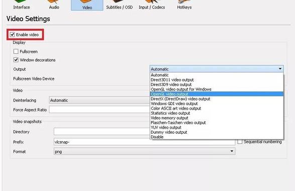The width and height of the screenshot is (295, 191).
Task: Select Direct3D11 video output
Action: [x=217, y=80]
